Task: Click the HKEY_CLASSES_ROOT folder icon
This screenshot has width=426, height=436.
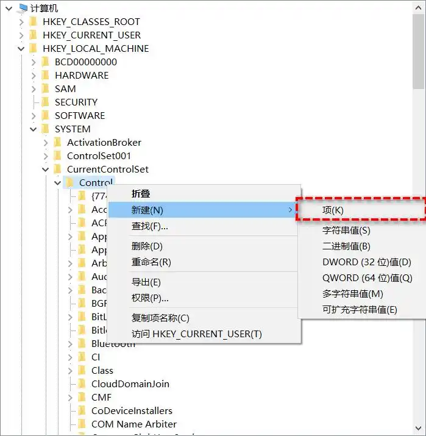Action: (34, 22)
